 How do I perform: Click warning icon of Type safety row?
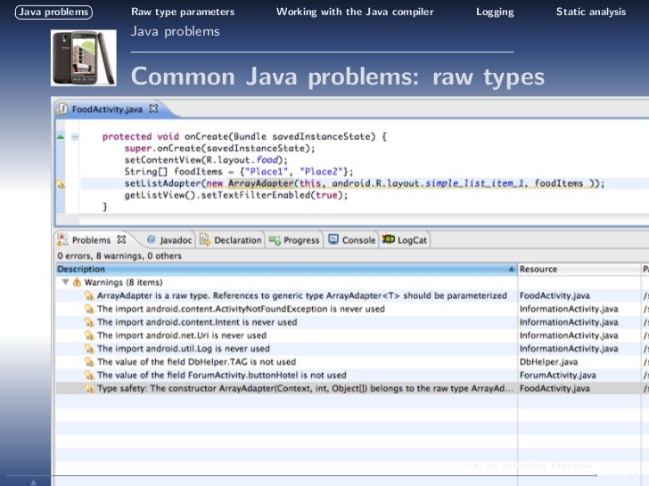(x=89, y=388)
